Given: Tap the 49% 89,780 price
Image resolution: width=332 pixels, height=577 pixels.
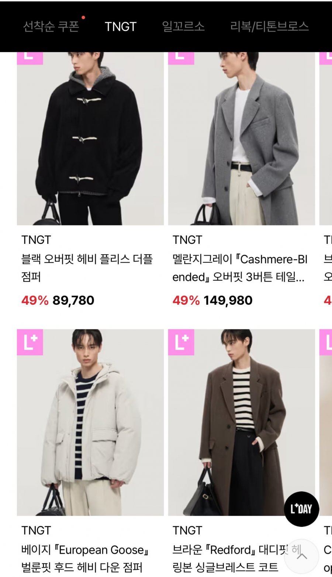Looking at the screenshot, I should (58, 300).
